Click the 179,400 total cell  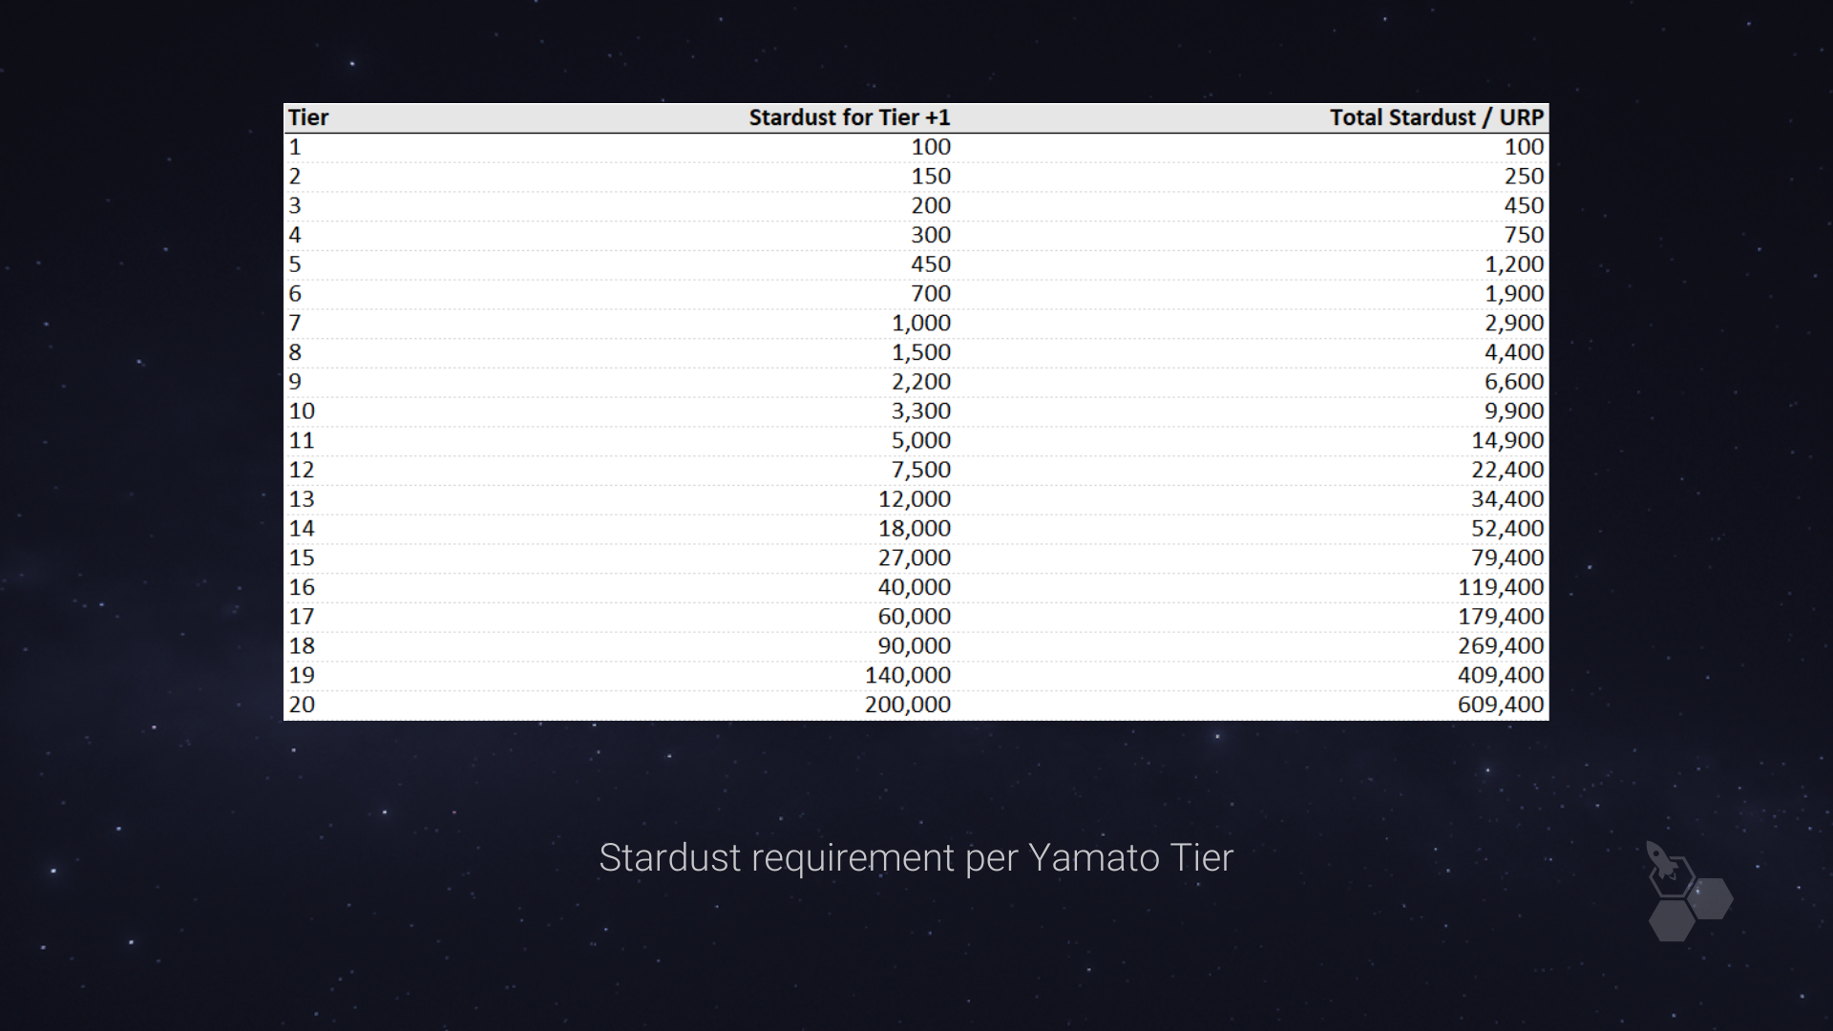click(x=1501, y=617)
